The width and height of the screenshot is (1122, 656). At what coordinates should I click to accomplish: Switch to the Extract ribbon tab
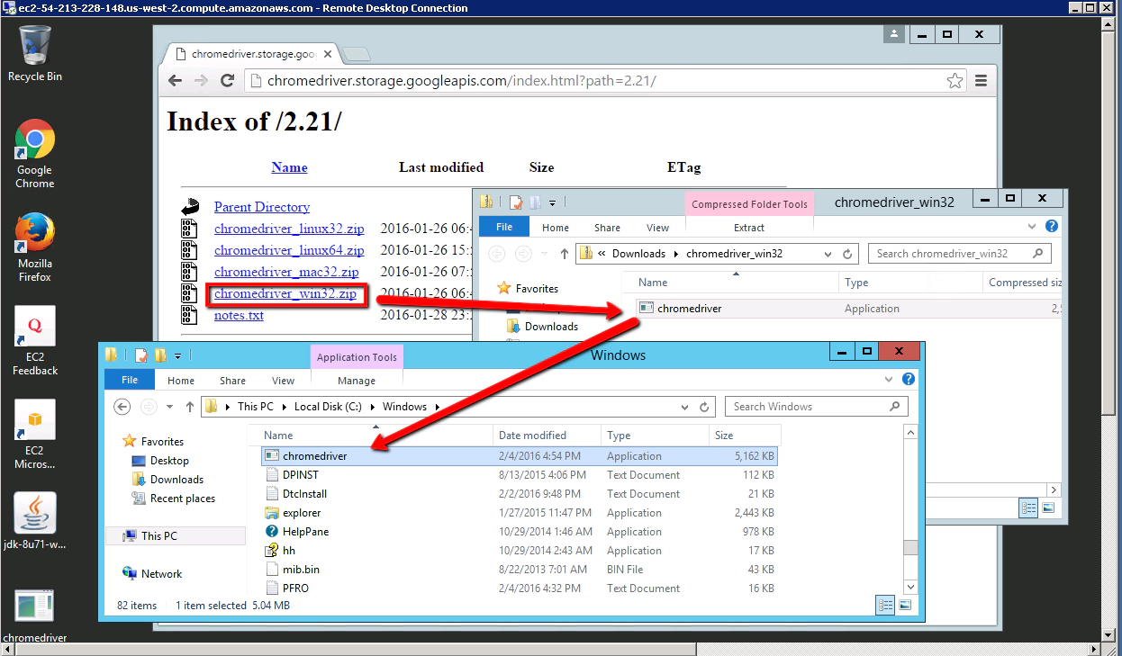(749, 227)
